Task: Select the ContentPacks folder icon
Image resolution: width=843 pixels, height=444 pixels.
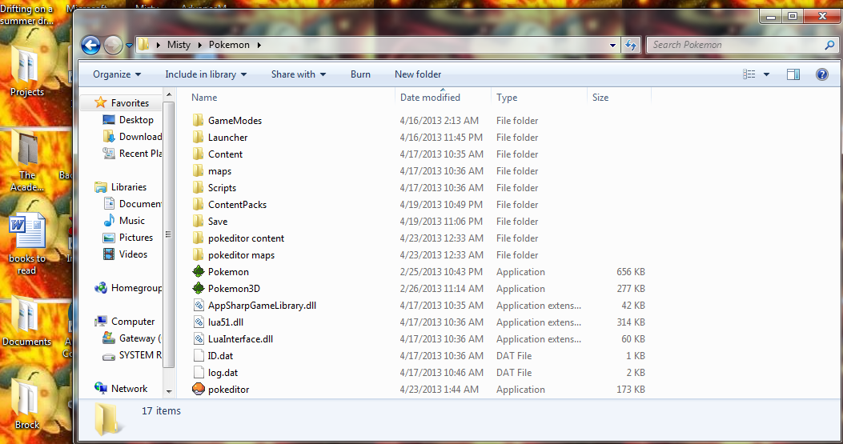Action: [x=199, y=204]
